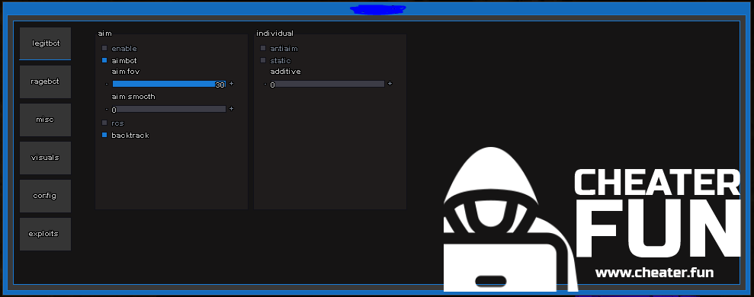Decrease additive with minus button
This screenshot has width=754, height=297.
(265, 84)
